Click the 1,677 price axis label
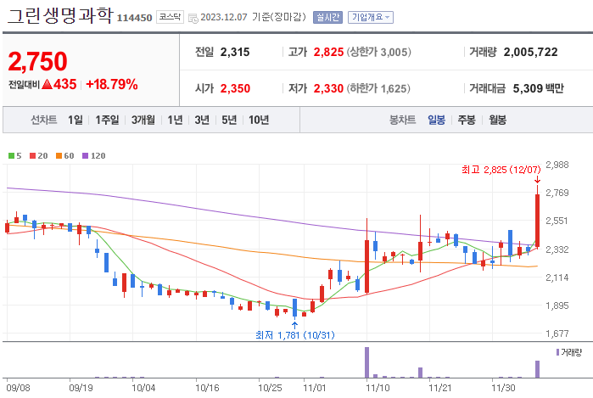The width and height of the screenshot is (593, 398). [x=557, y=334]
